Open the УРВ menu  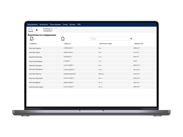(79, 24)
